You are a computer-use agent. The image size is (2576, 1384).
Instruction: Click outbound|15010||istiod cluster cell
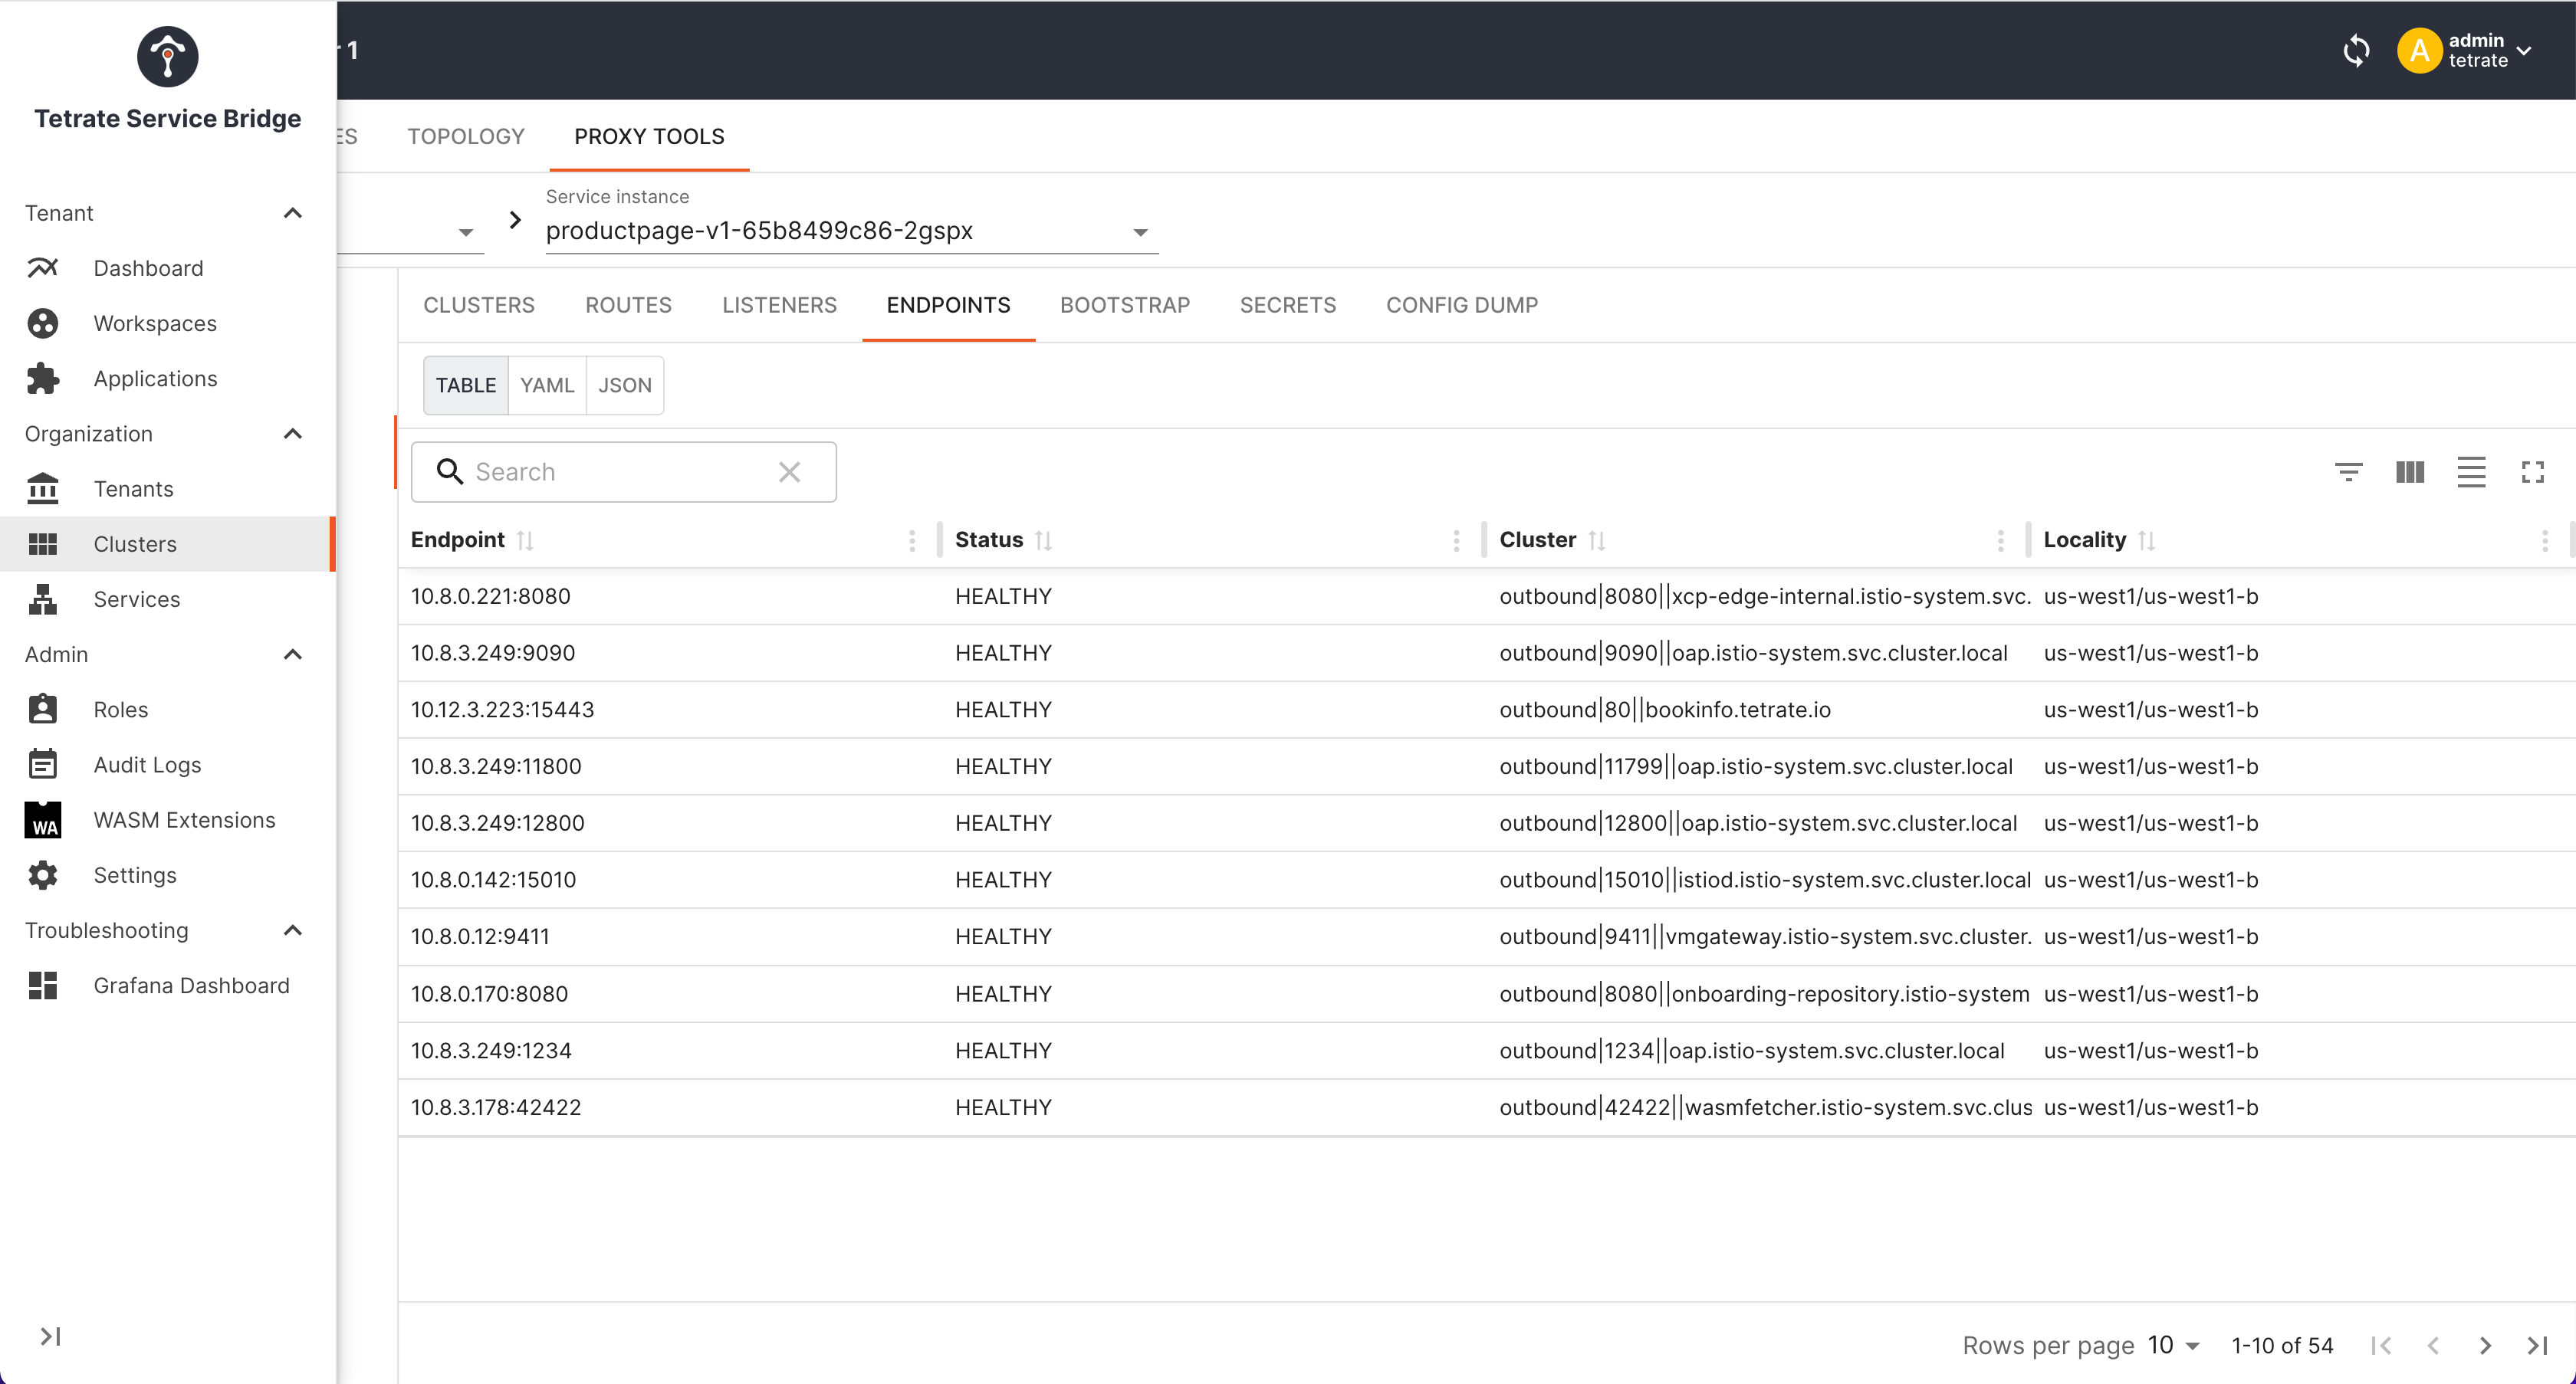[x=1764, y=879]
